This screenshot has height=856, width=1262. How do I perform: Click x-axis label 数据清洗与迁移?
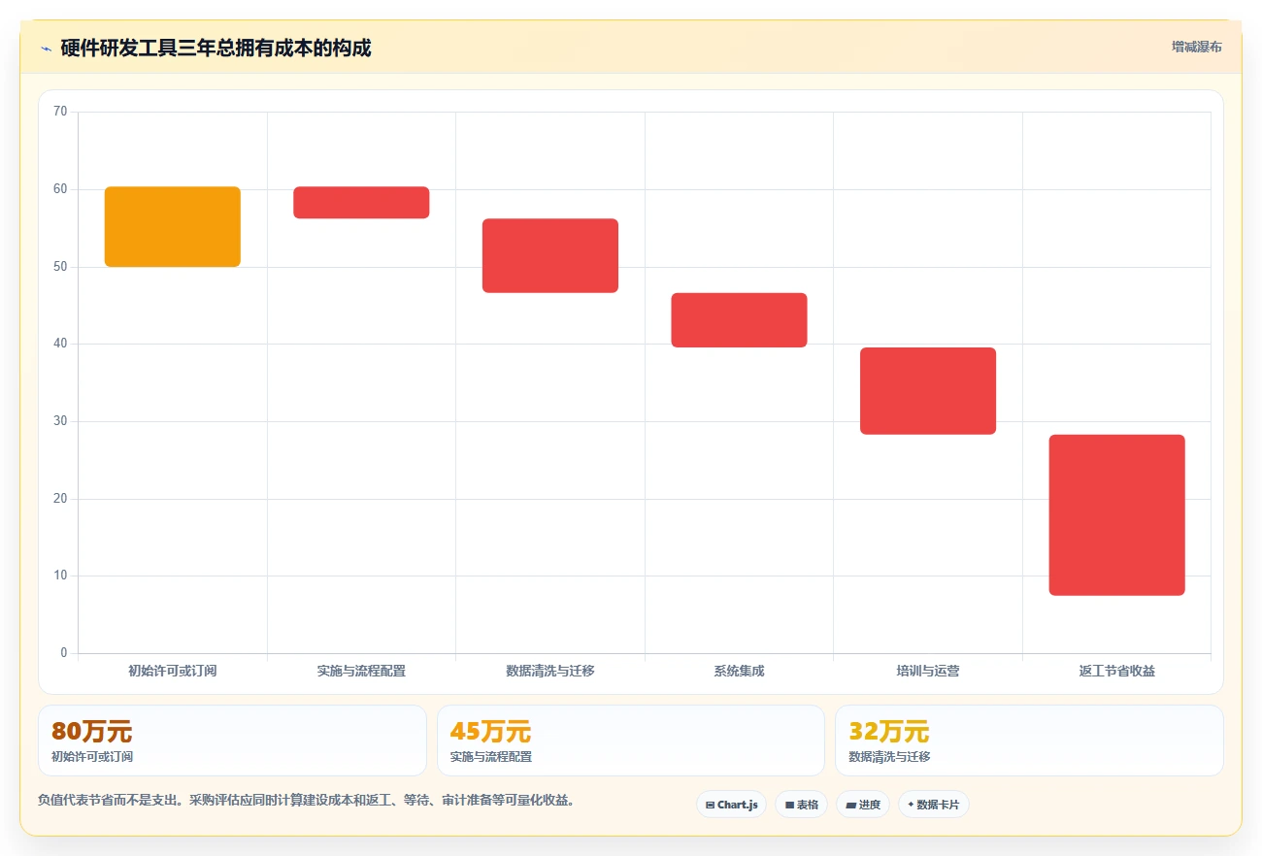click(x=550, y=671)
